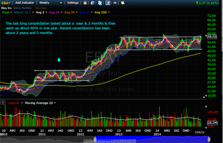Click the stacked pages icon in toolbar
Image resolution: width=223 pixels, height=143 pixels.
pos(92,3)
